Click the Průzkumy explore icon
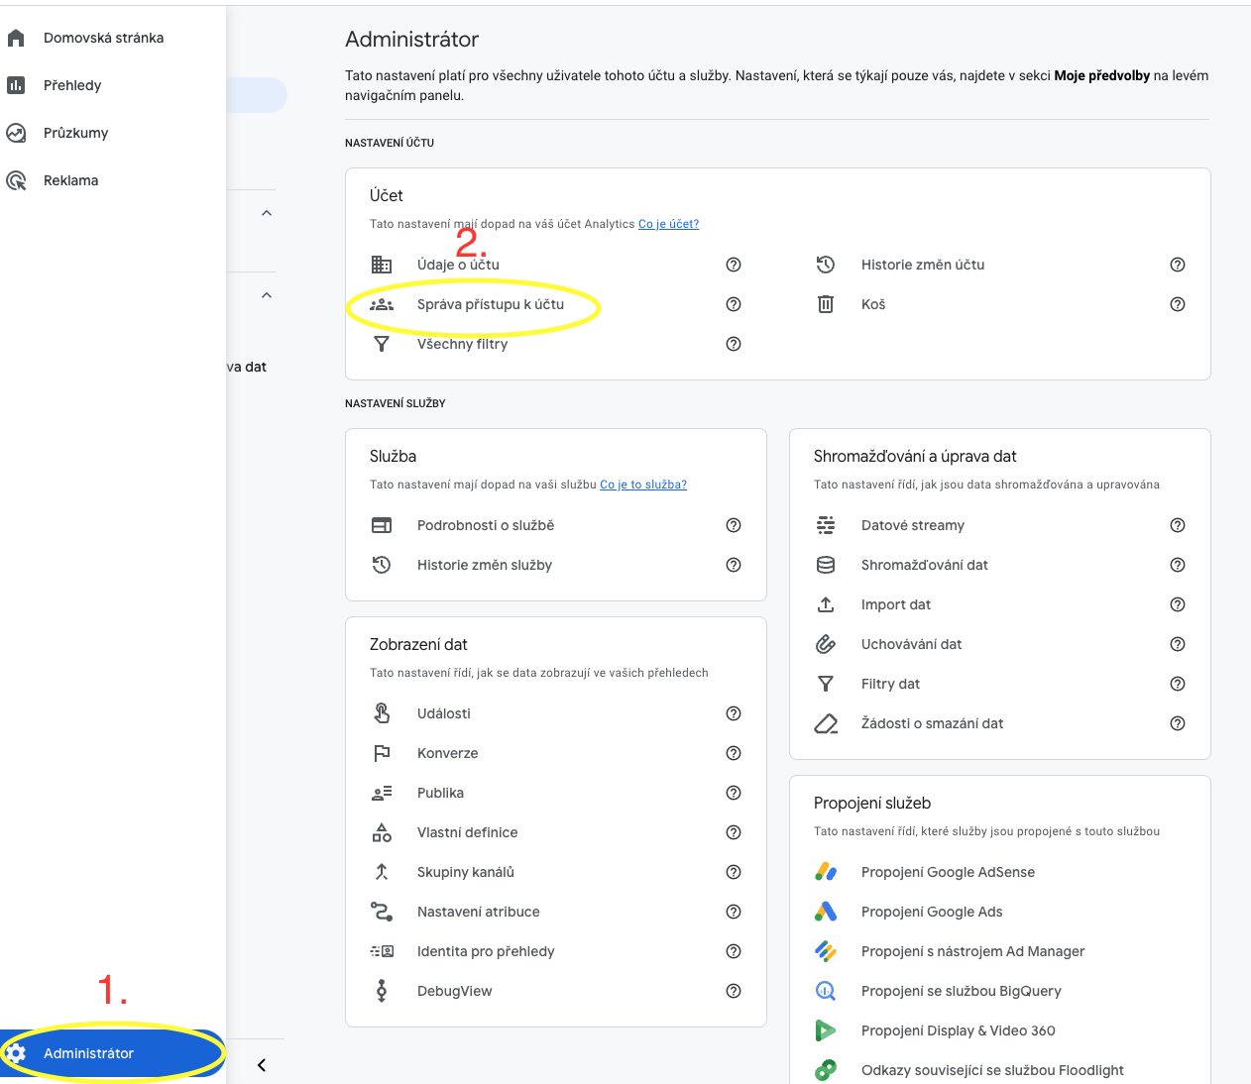This screenshot has width=1251, height=1084. point(16,133)
